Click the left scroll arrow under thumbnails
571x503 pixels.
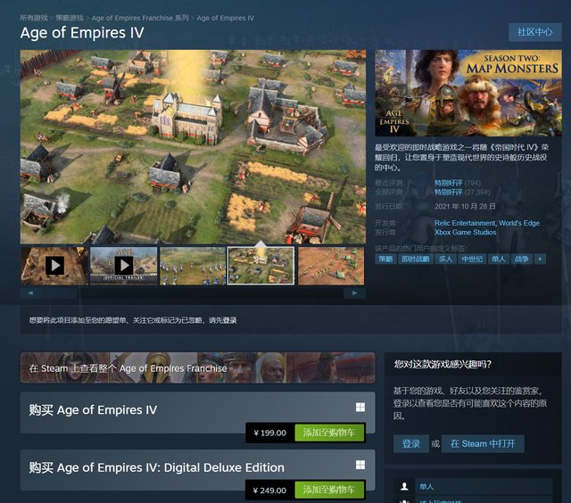click(30, 293)
